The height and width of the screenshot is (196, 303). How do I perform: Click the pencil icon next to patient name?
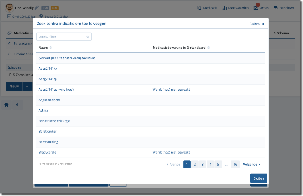[36, 8]
